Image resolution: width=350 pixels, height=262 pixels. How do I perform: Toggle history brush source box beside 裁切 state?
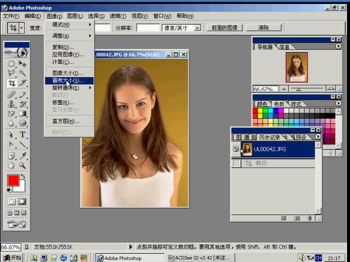point(236,163)
